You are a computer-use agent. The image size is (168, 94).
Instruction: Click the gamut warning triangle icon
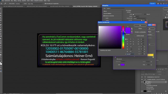(132, 28)
